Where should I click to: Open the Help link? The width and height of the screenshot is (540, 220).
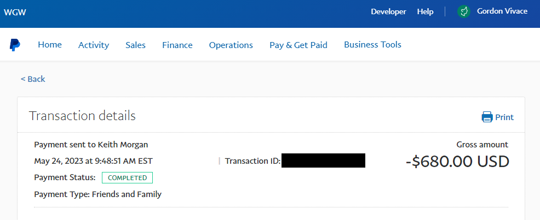click(426, 11)
